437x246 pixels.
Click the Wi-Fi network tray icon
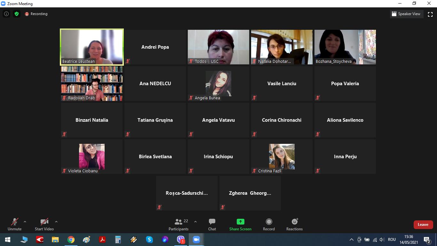[375, 240]
